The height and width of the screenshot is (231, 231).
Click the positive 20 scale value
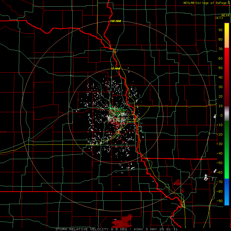(220, 97)
